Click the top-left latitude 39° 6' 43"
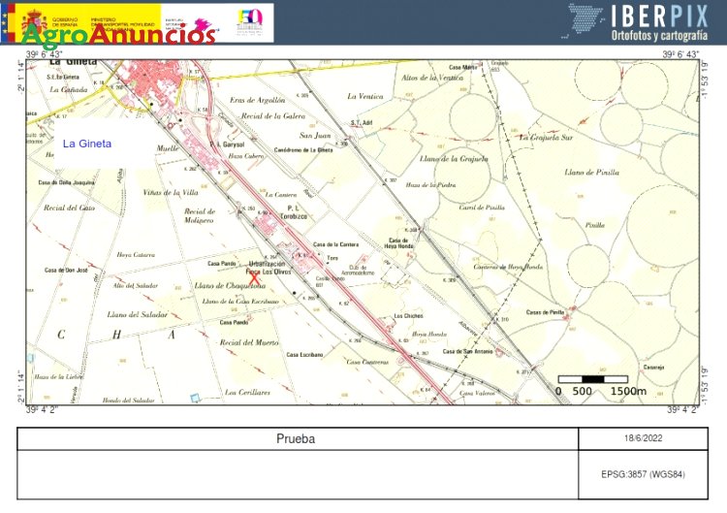 click(44, 54)
